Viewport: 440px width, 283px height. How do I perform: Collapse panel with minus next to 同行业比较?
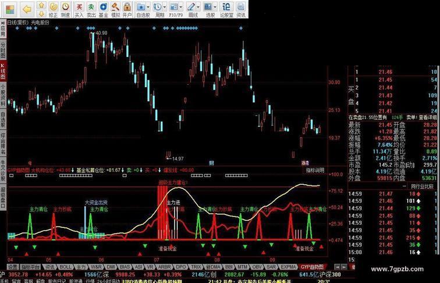(404, 186)
